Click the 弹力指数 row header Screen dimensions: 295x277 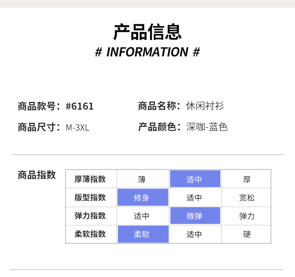tap(90, 216)
